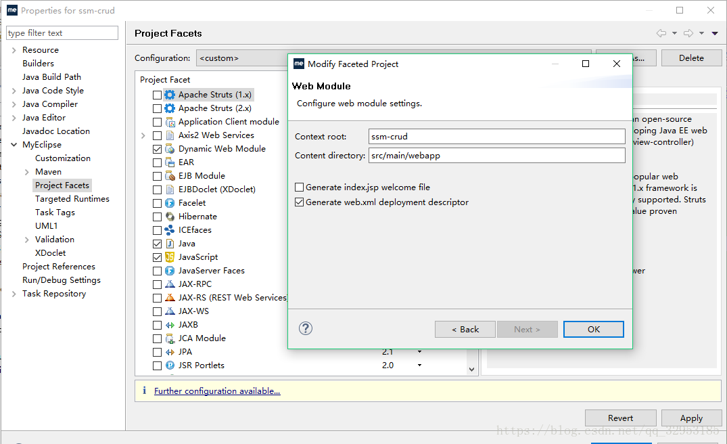Click the Apache Struts (2.x) facet icon
The image size is (727, 444).
[170, 108]
